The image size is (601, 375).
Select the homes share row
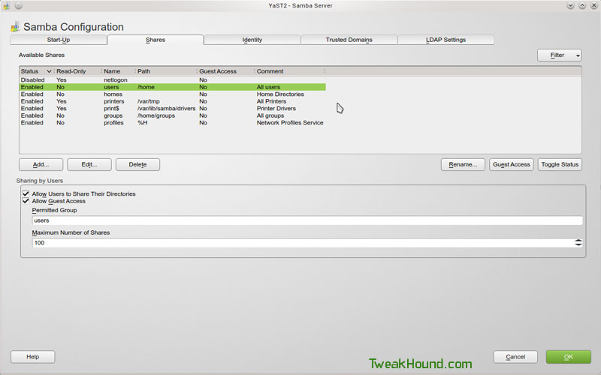coord(173,94)
